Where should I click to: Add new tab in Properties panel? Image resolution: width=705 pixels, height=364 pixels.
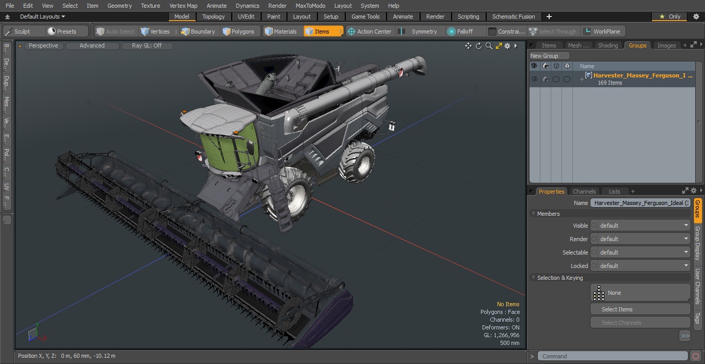[x=633, y=192]
